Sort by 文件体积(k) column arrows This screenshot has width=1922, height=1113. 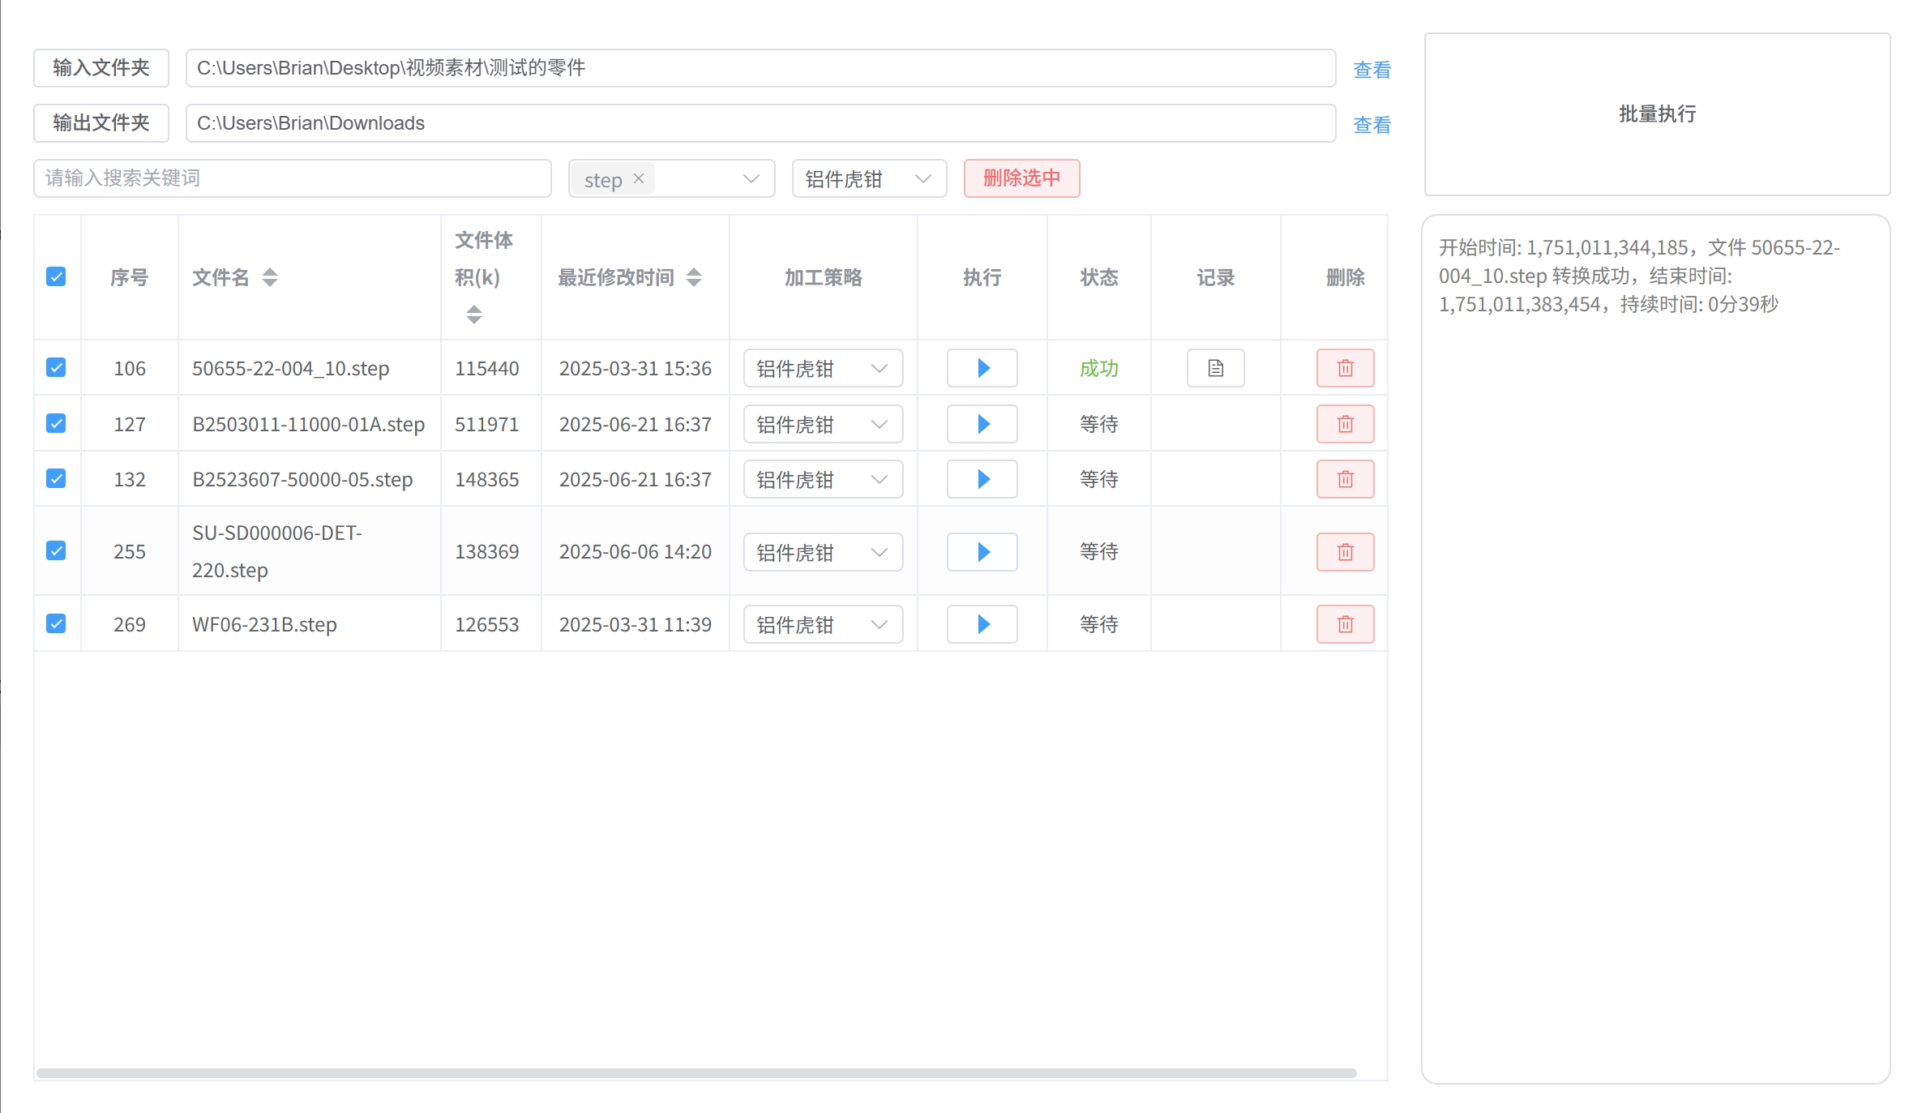(474, 315)
